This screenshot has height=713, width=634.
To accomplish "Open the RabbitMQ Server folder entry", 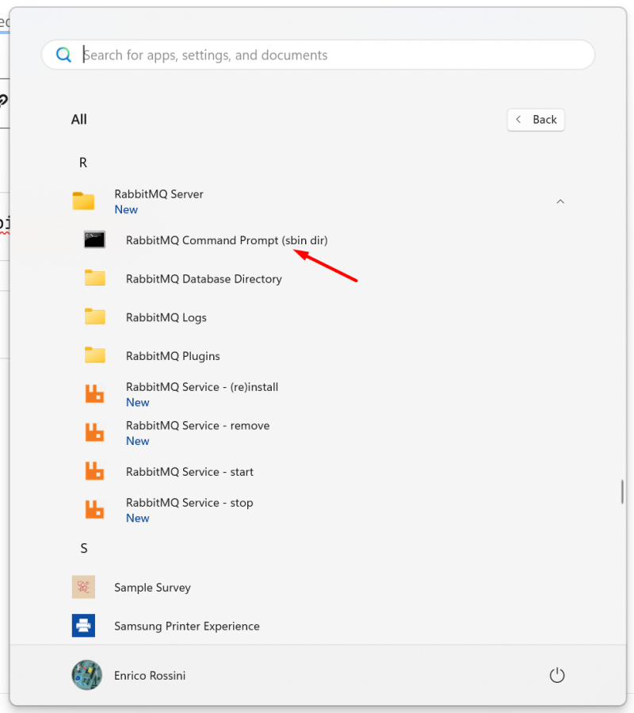I will pyautogui.click(x=158, y=194).
